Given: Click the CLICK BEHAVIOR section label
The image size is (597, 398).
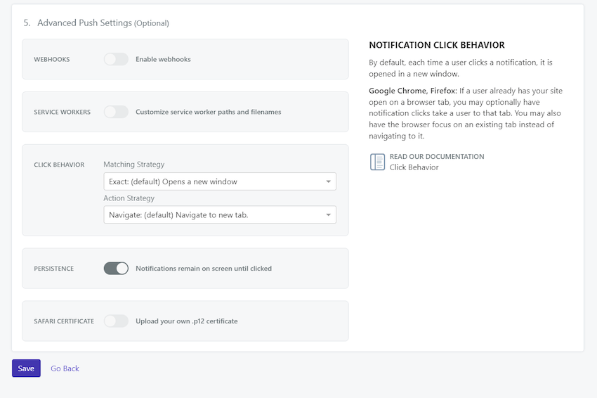Looking at the screenshot, I should point(59,165).
